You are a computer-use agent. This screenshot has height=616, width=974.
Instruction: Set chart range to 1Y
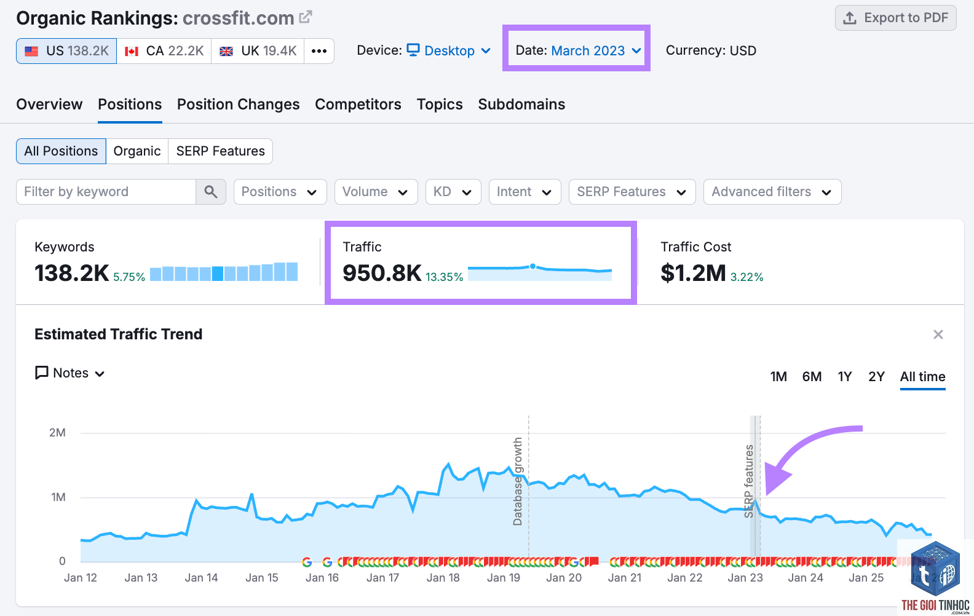click(x=845, y=377)
